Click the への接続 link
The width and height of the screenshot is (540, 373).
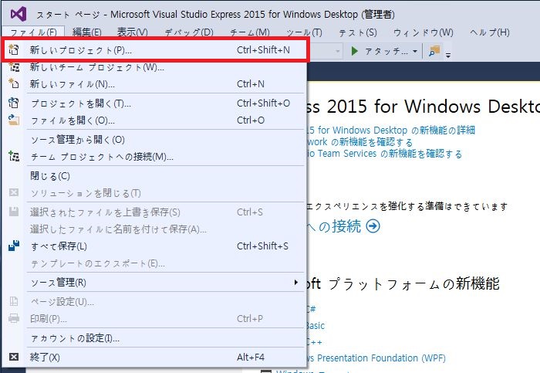point(334,226)
